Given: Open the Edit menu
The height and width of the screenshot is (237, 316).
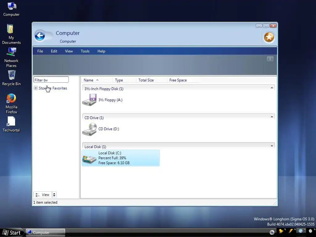Looking at the screenshot, I should 54,51.
